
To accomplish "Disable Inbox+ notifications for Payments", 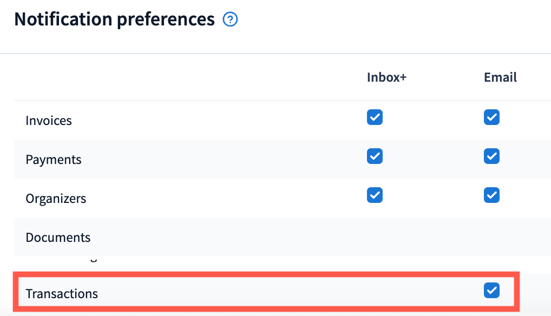I will (375, 156).
